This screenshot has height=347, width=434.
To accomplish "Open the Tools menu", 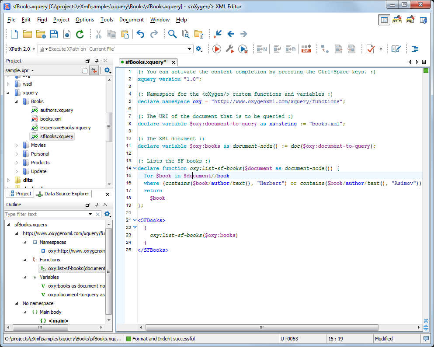I will coord(107,20).
